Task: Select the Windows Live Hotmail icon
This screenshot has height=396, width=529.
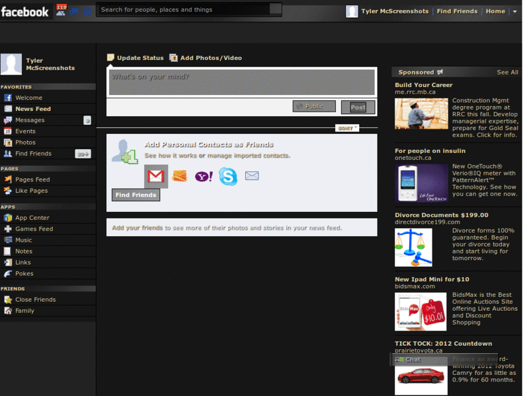Action: coord(179,176)
